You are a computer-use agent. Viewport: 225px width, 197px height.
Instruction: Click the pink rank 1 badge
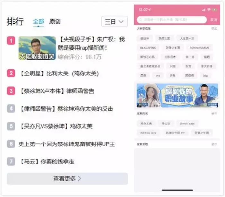[11, 41]
